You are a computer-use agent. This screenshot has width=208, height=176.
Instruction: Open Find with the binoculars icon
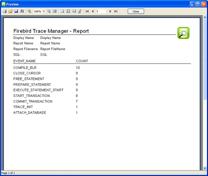point(22,11)
